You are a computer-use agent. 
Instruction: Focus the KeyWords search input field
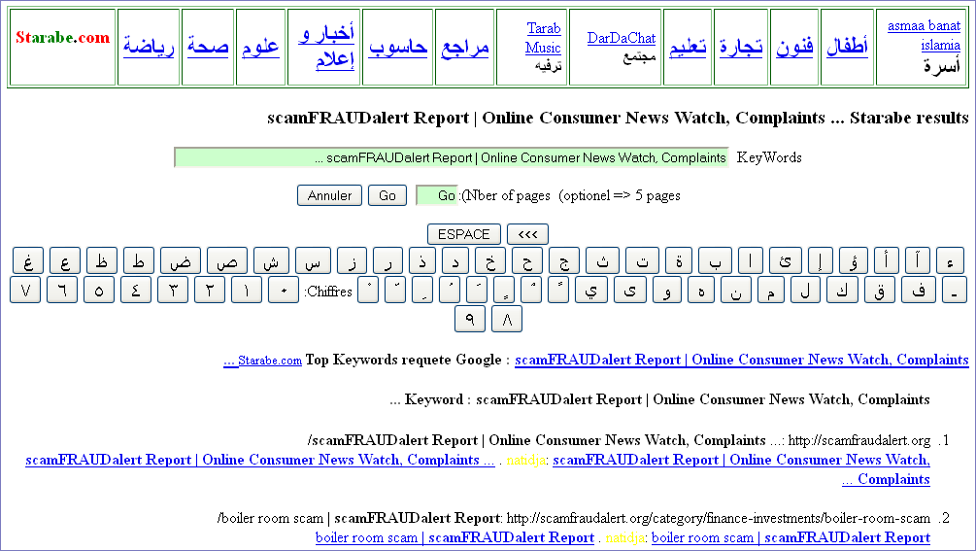point(452,157)
